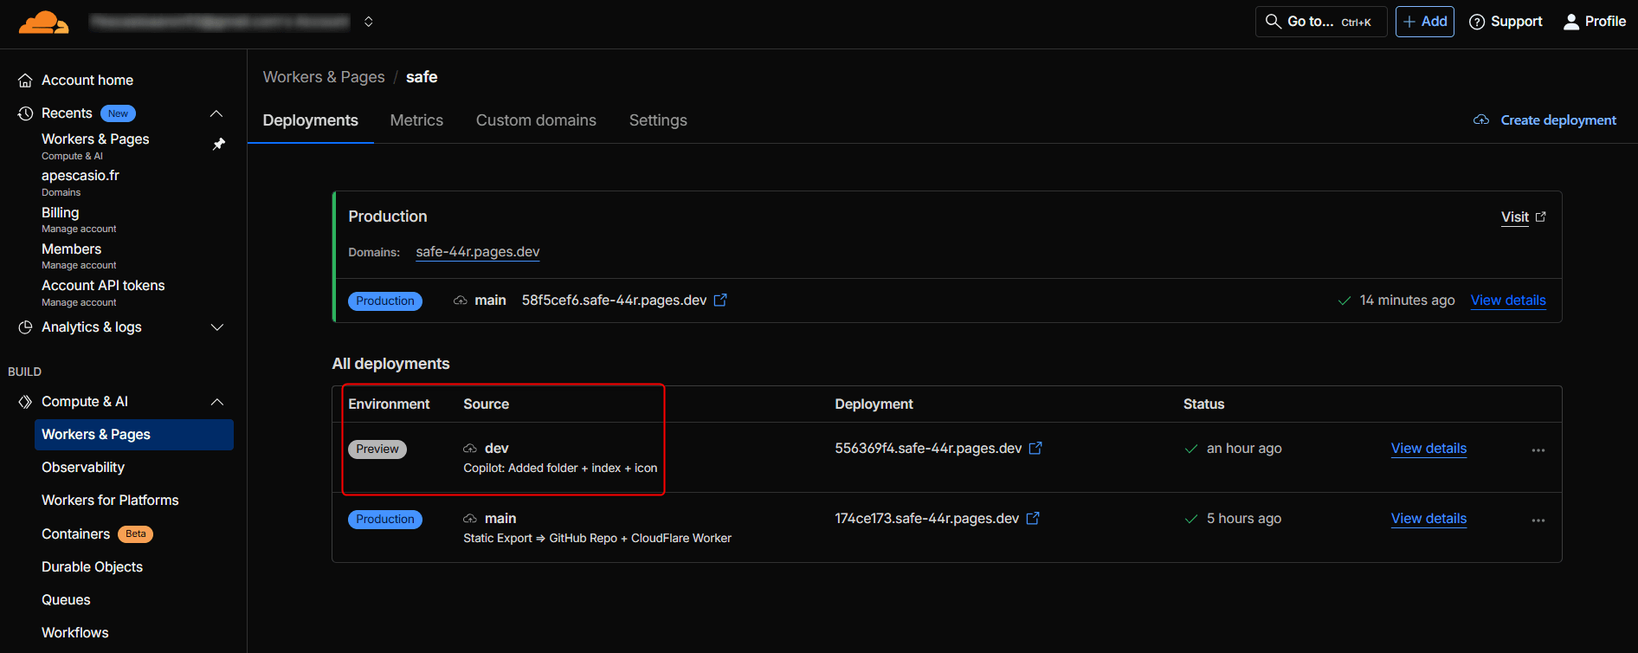The height and width of the screenshot is (653, 1638).
Task: Open the Profile menu
Action: [x=1595, y=22]
